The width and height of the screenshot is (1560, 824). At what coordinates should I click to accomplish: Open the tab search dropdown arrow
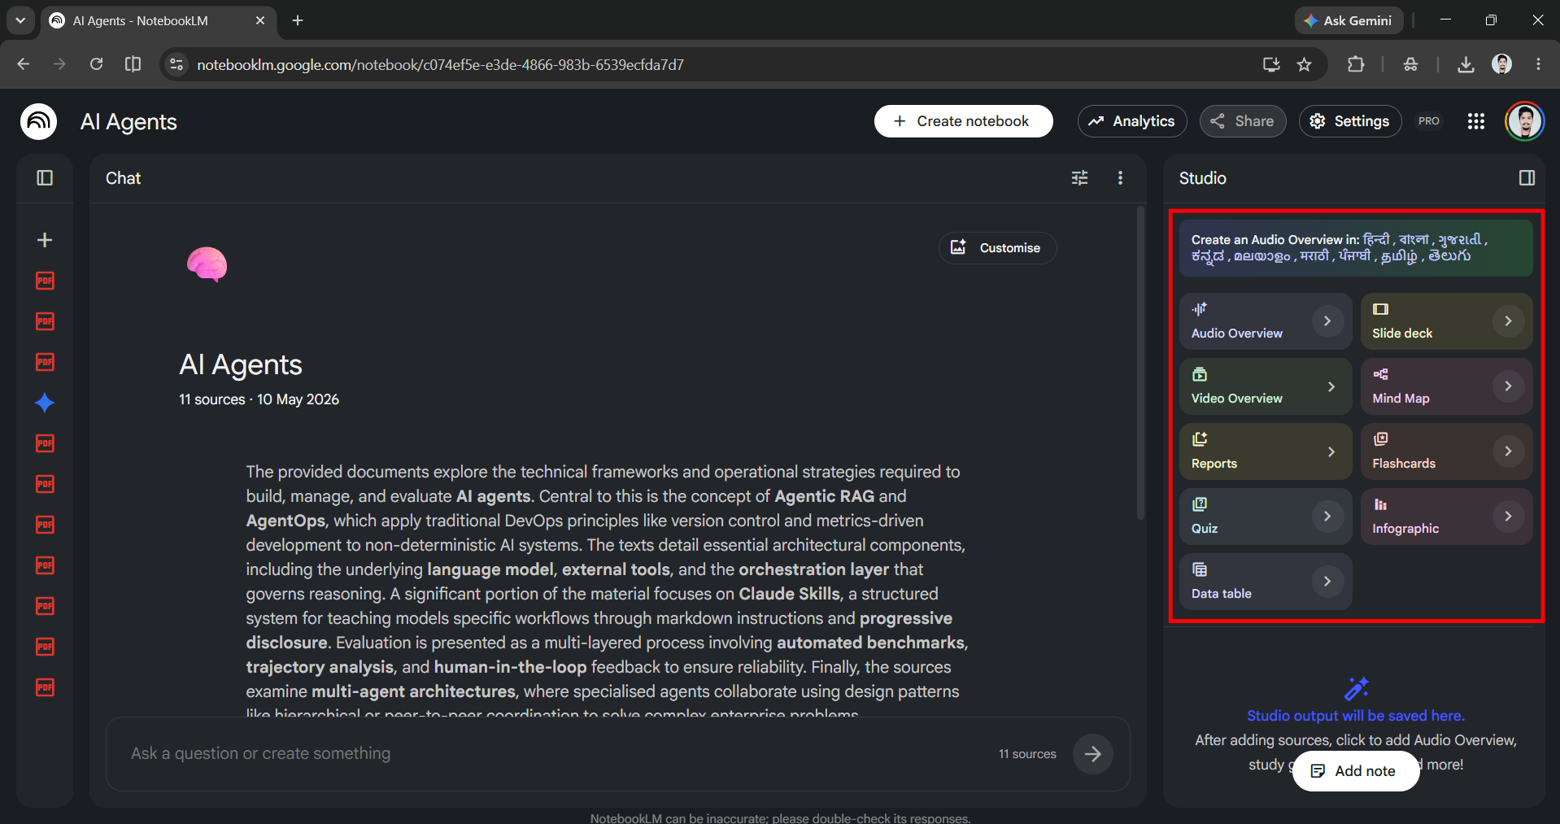point(20,20)
